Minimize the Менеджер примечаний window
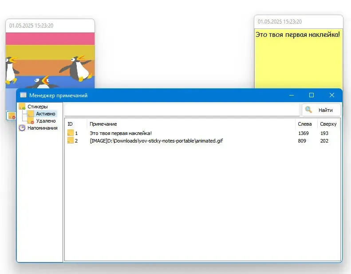The image size is (351, 274). pos(292,95)
